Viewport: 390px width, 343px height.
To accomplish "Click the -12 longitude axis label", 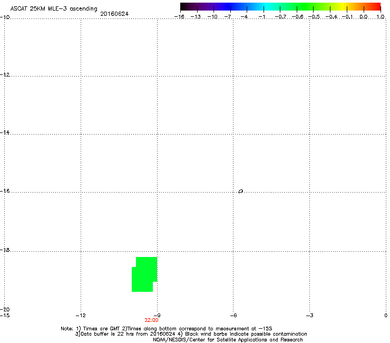I will (x=81, y=316).
